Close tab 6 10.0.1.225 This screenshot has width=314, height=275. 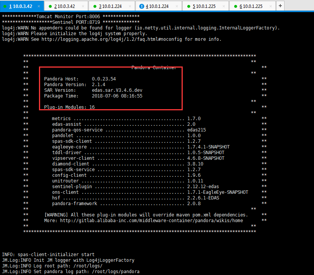point(270,6)
